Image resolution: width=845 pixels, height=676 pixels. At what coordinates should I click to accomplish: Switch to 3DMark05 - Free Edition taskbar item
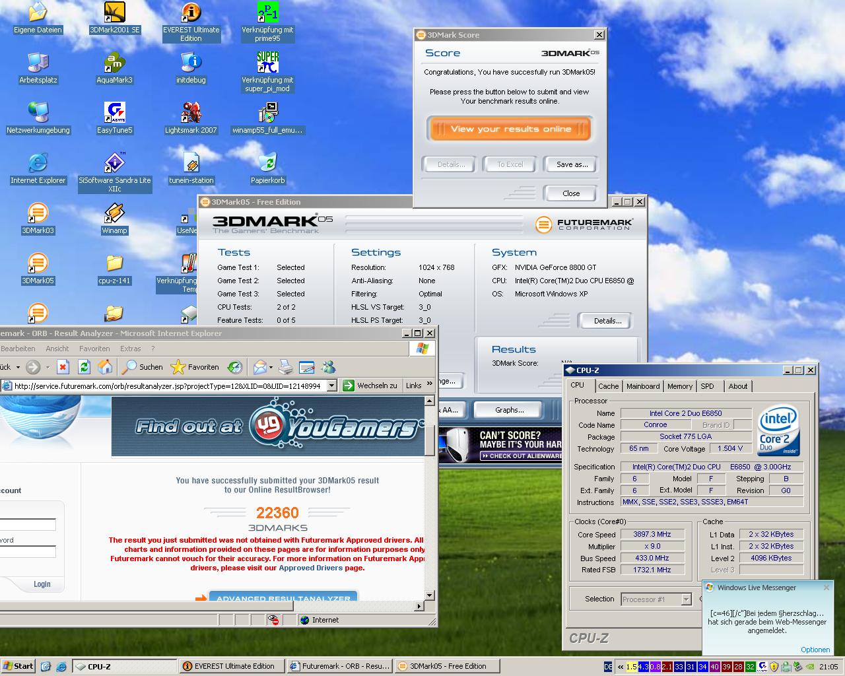[x=447, y=666]
